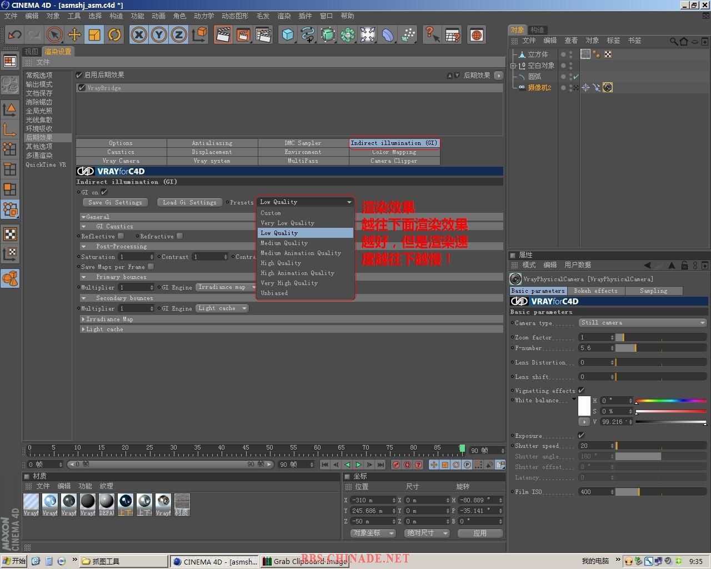
Task: Open 绝对尺寸 size dropdown
Action: (426, 533)
